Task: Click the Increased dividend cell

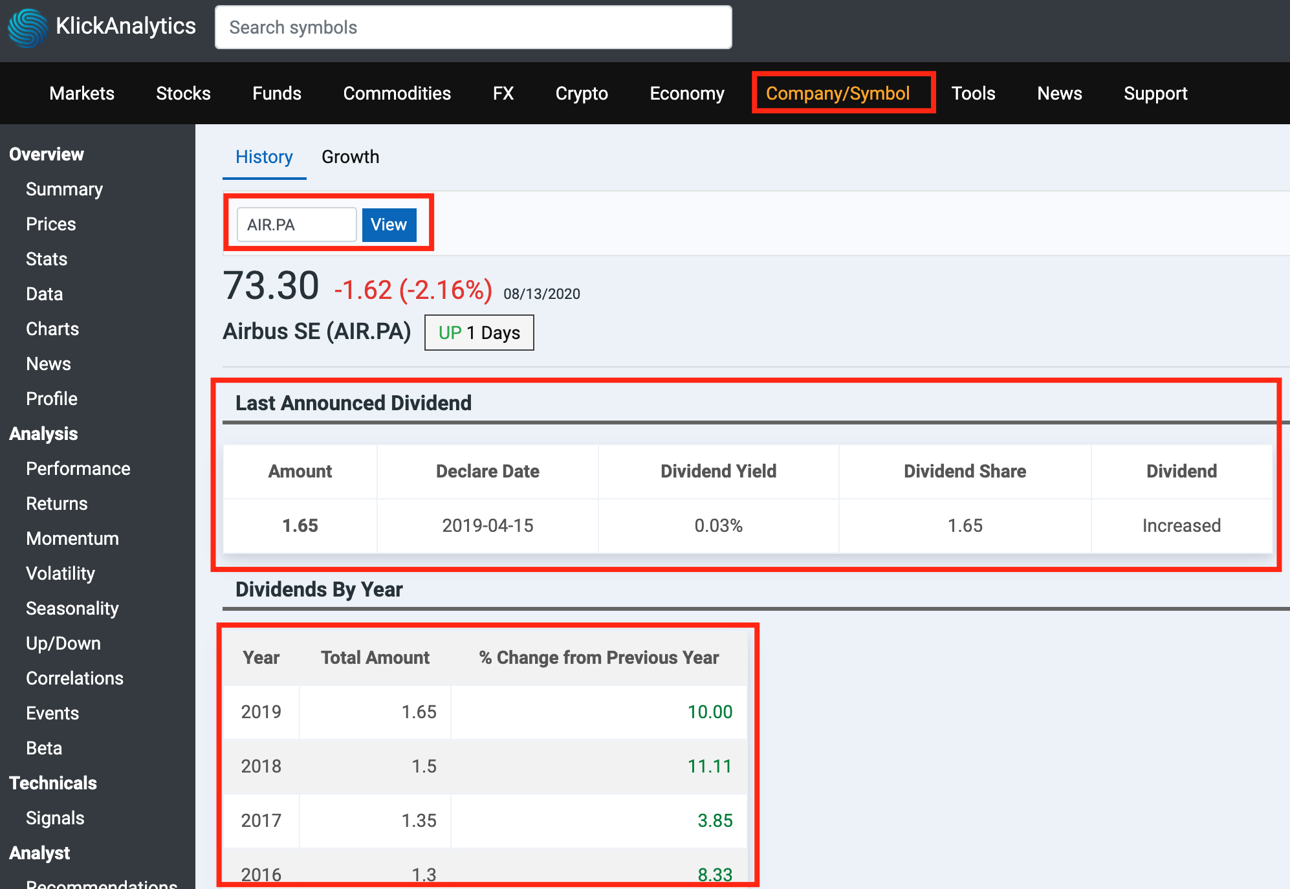Action: (x=1181, y=525)
